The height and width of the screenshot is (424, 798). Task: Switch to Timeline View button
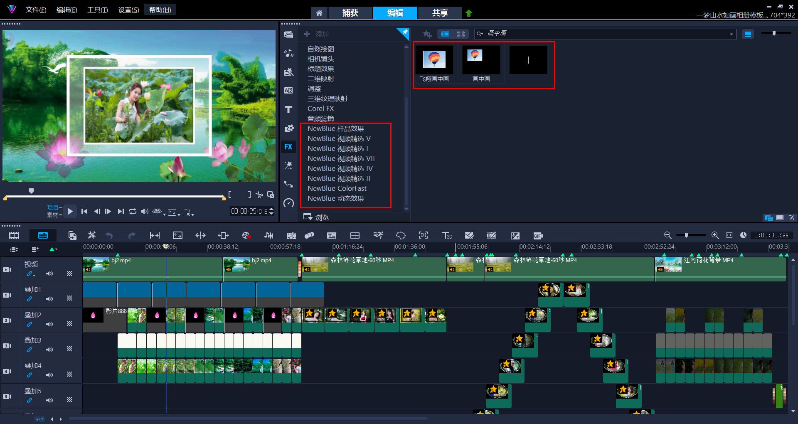[x=43, y=235]
